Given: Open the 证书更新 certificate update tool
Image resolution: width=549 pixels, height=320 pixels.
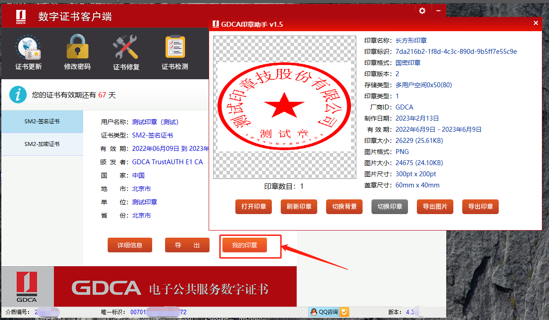Looking at the screenshot, I should click(28, 53).
